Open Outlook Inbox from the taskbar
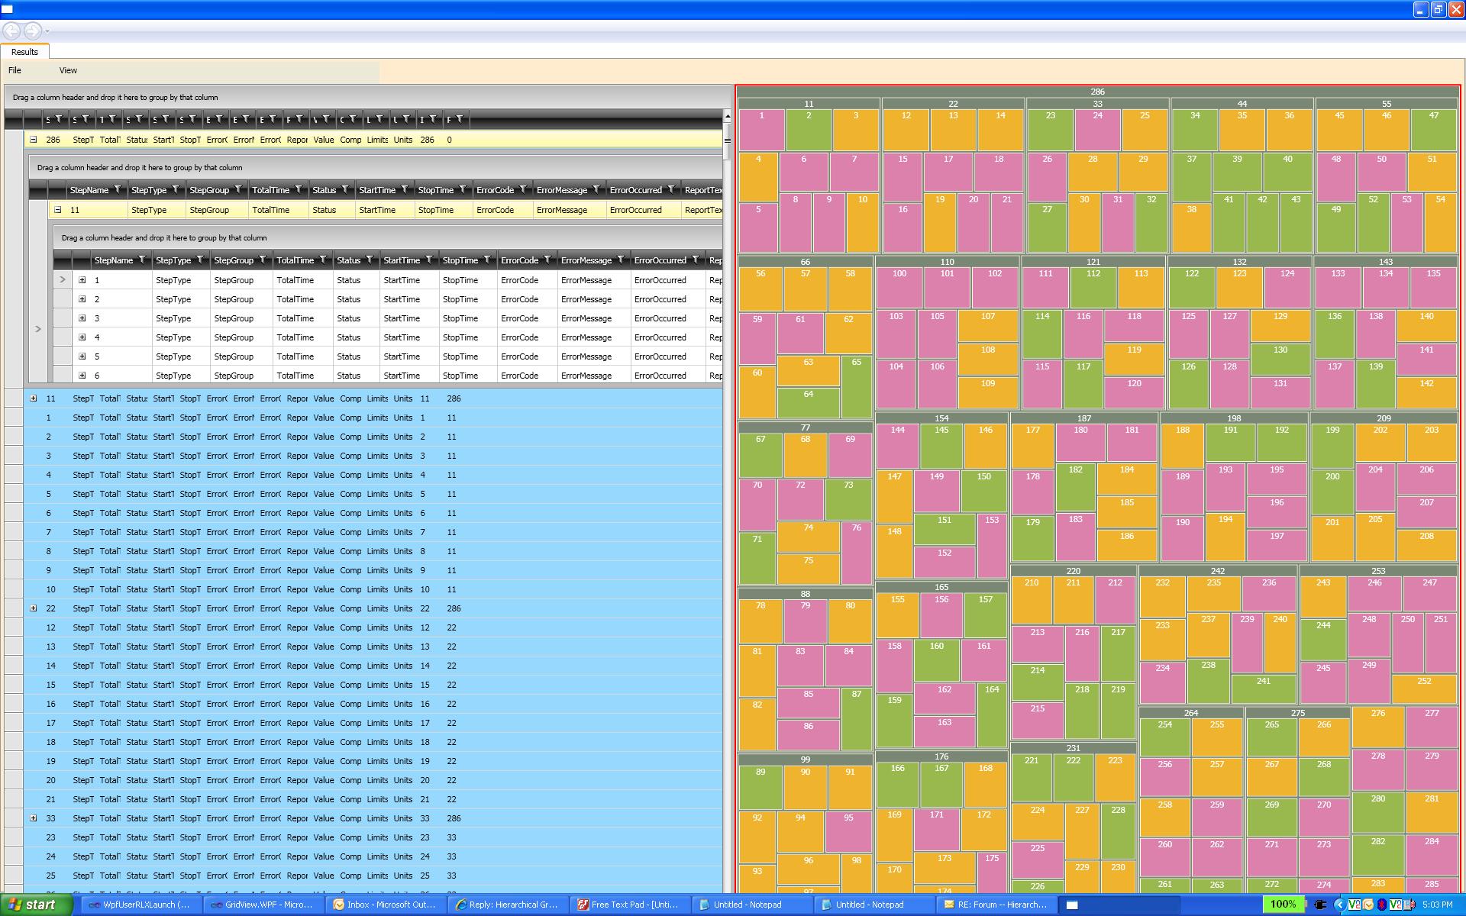Viewport: 1466px width, 916px height. tap(386, 905)
